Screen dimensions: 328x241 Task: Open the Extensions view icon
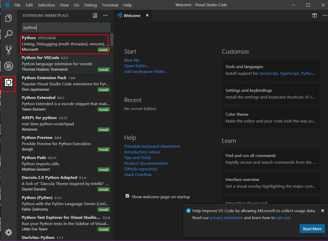9,82
